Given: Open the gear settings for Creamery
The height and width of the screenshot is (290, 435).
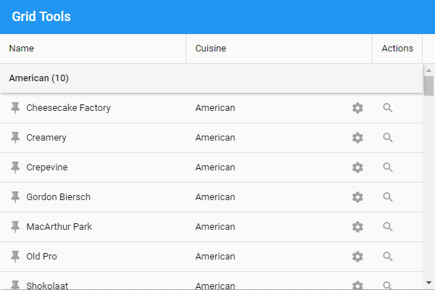Looking at the screenshot, I should [357, 138].
